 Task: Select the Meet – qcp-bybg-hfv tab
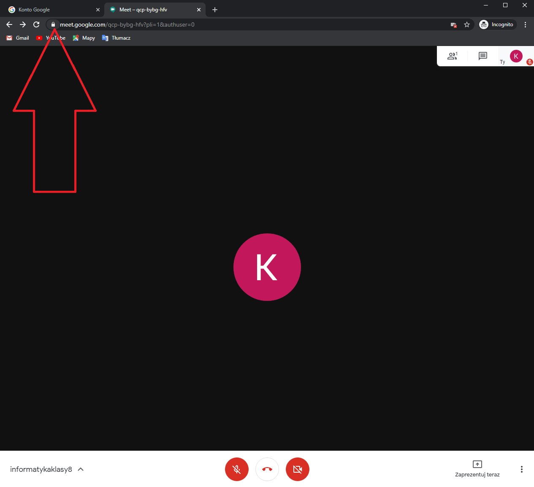[x=152, y=9]
